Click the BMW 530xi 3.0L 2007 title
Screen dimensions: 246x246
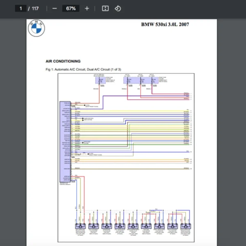click(165, 25)
